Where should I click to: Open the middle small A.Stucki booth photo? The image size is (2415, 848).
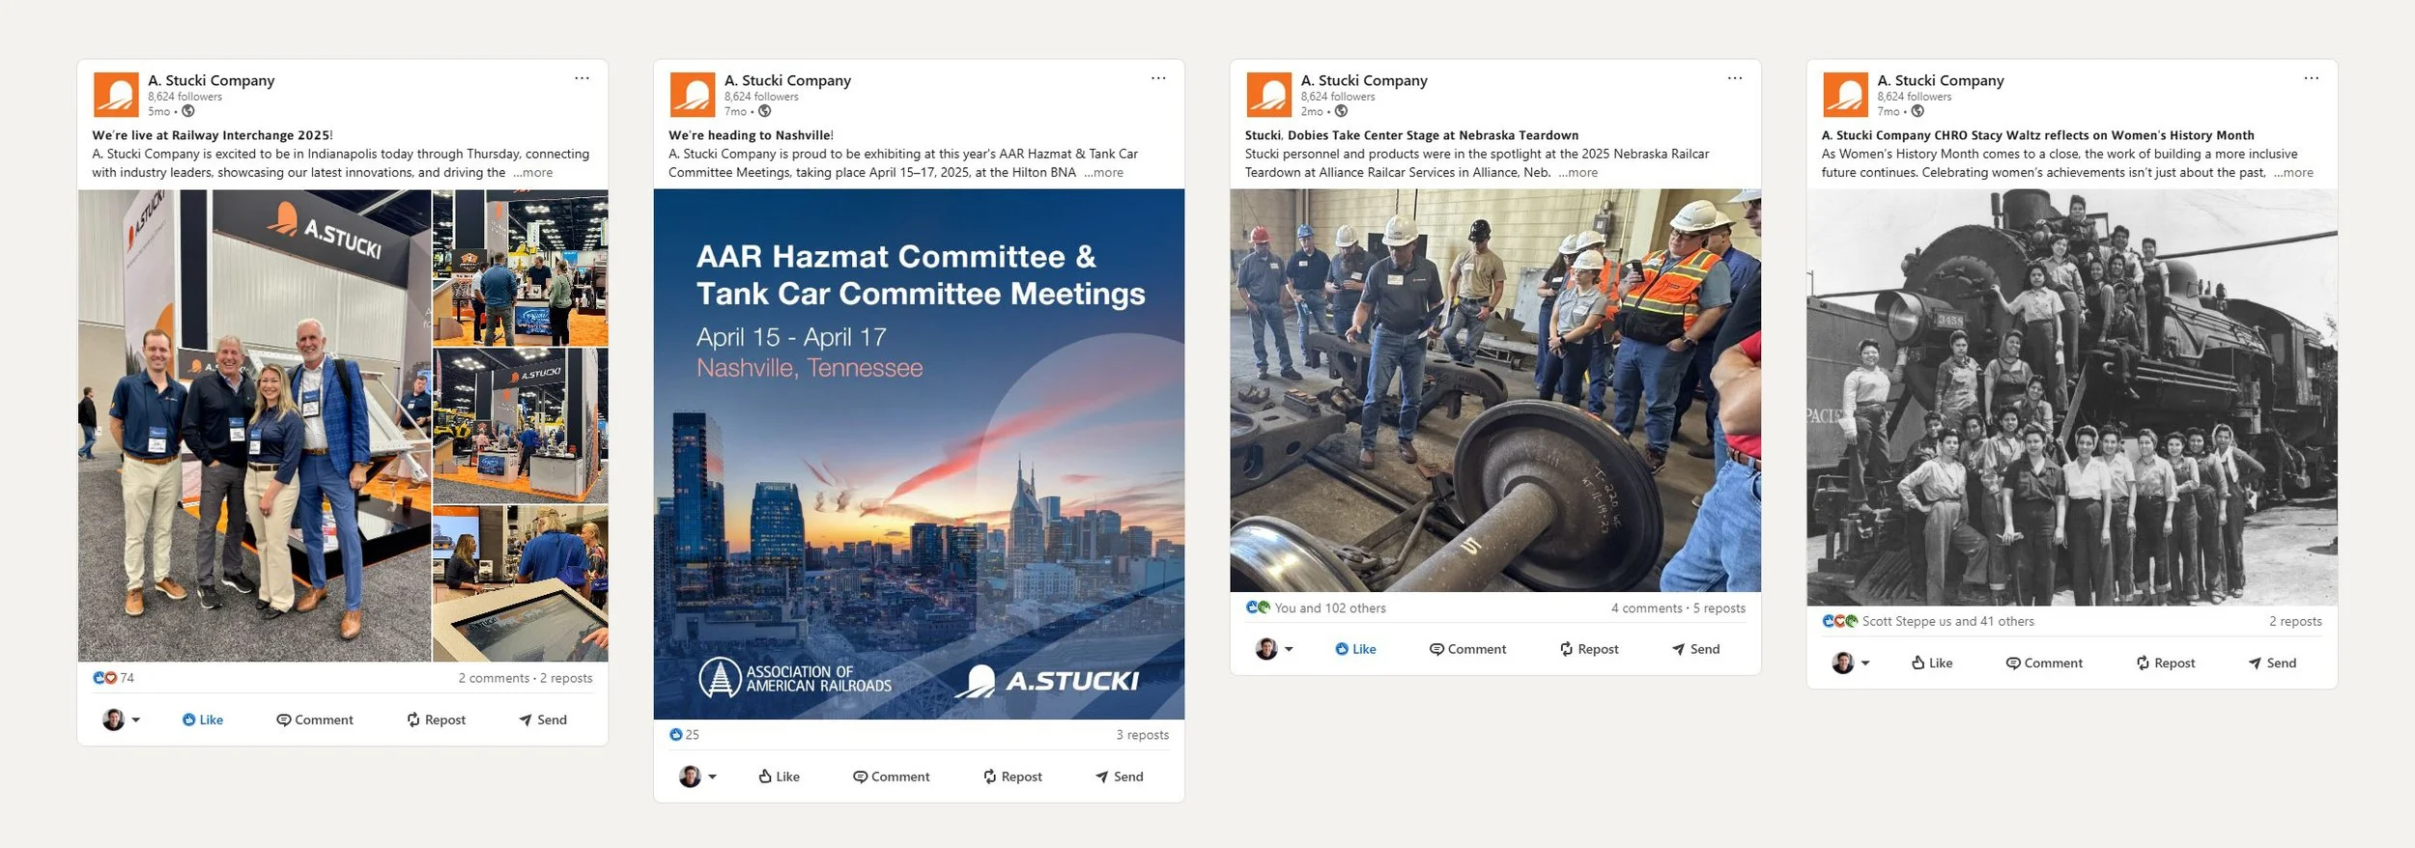521,426
